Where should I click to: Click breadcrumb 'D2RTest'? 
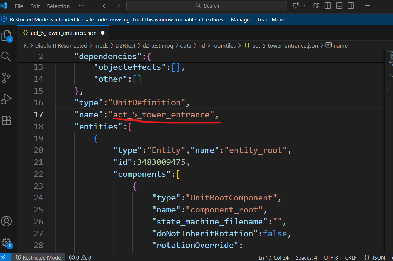pos(125,46)
